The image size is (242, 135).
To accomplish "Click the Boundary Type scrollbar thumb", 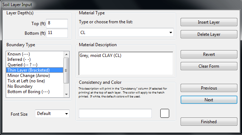I will [66, 71].
